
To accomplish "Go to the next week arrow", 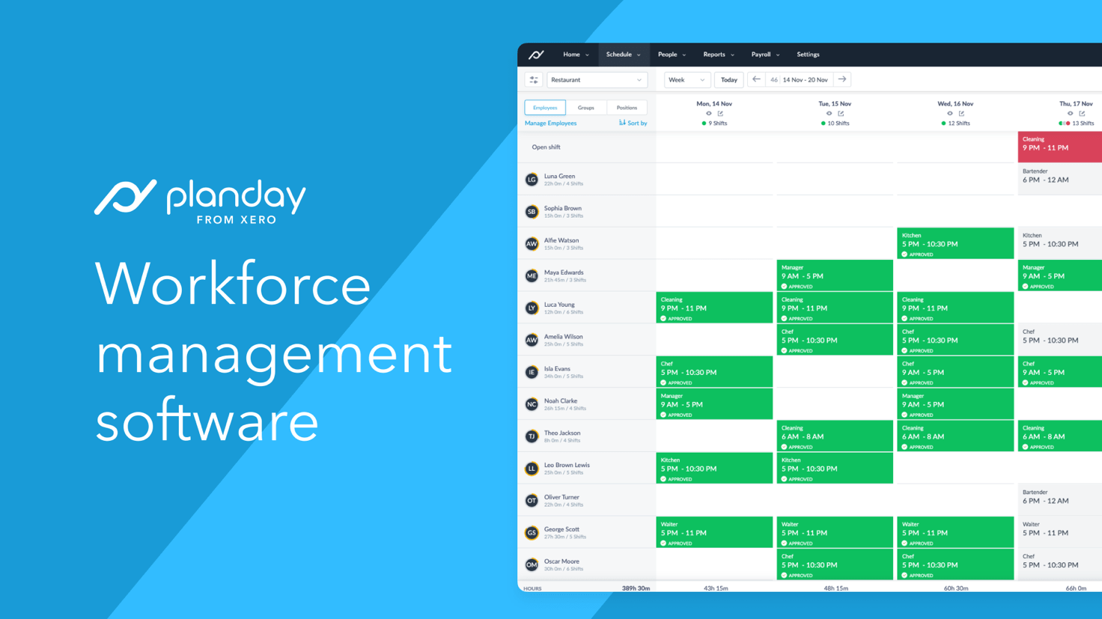I will coord(842,79).
